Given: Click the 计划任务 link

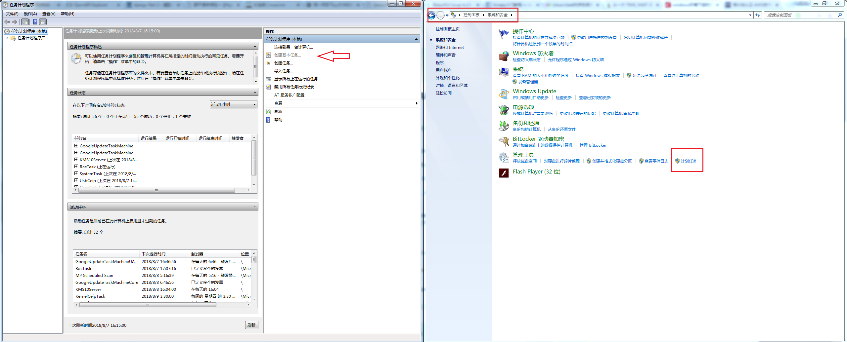Looking at the screenshot, I should (689, 161).
